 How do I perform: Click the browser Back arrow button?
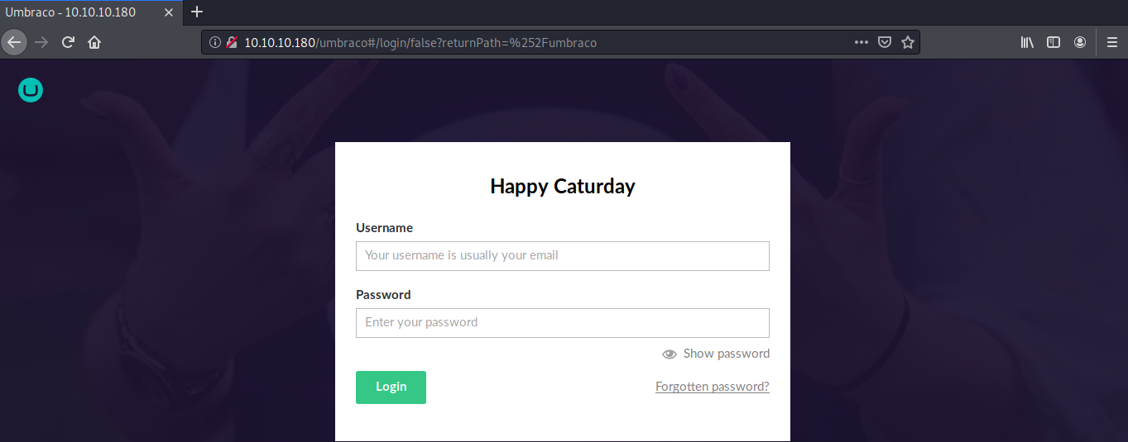tap(14, 42)
